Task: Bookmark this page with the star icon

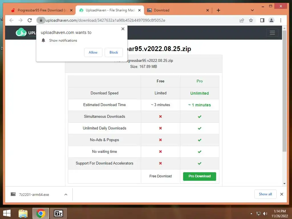Action: 251,20
